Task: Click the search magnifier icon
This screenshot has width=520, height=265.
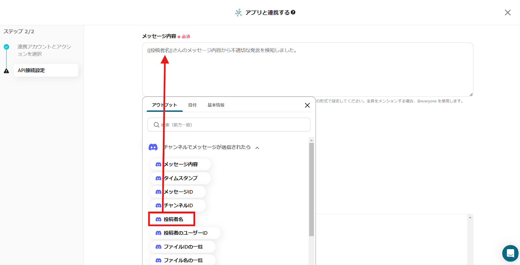Action: [156, 125]
